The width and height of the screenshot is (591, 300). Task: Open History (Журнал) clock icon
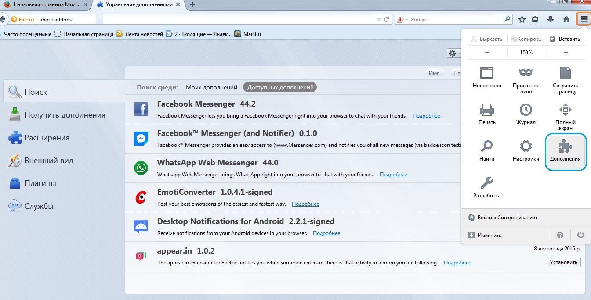(x=526, y=109)
